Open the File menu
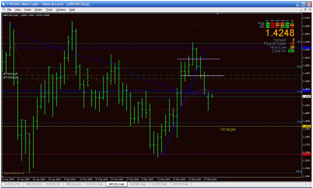313x188 pixels. click(10, 9)
